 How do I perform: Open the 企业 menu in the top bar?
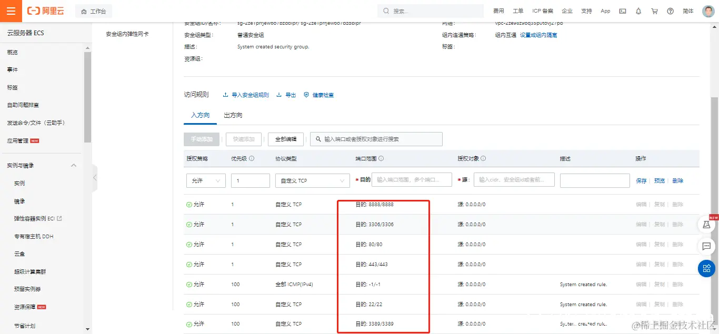[x=567, y=11]
